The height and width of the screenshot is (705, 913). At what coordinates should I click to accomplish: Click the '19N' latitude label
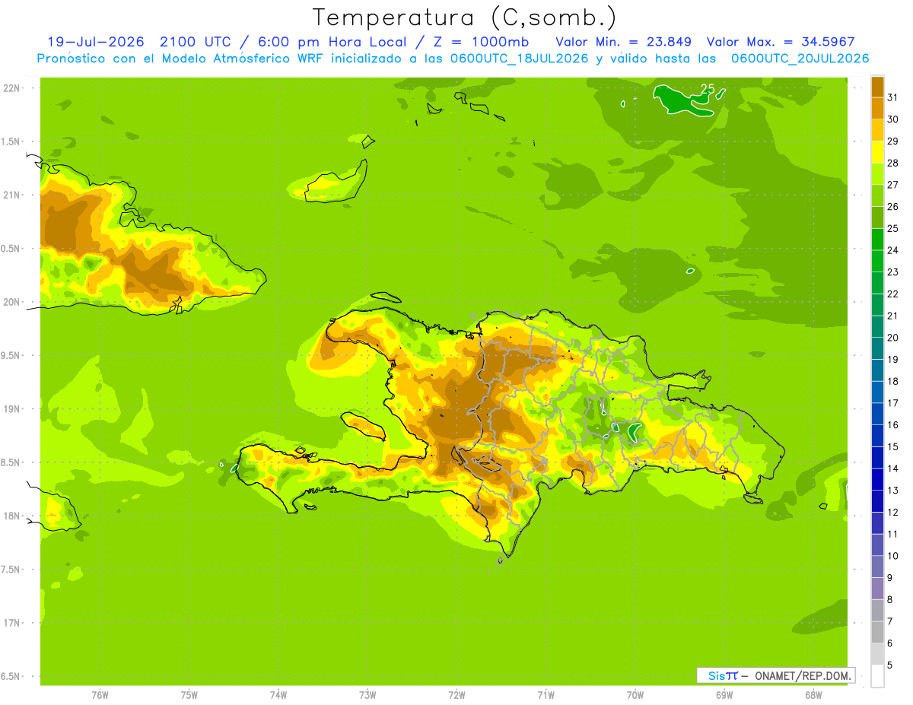(12, 409)
